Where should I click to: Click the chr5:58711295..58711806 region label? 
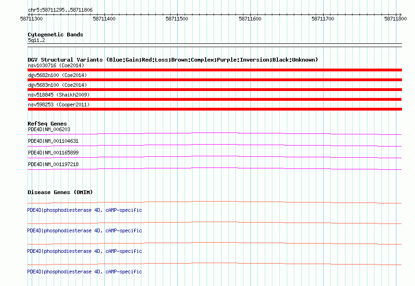click(x=60, y=10)
